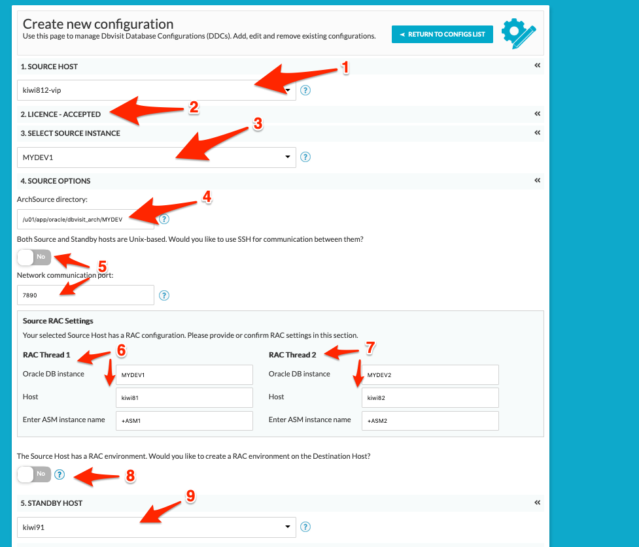
Task: Click RAC Thread 1 Oracle DB instance field
Action: [x=184, y=374]
